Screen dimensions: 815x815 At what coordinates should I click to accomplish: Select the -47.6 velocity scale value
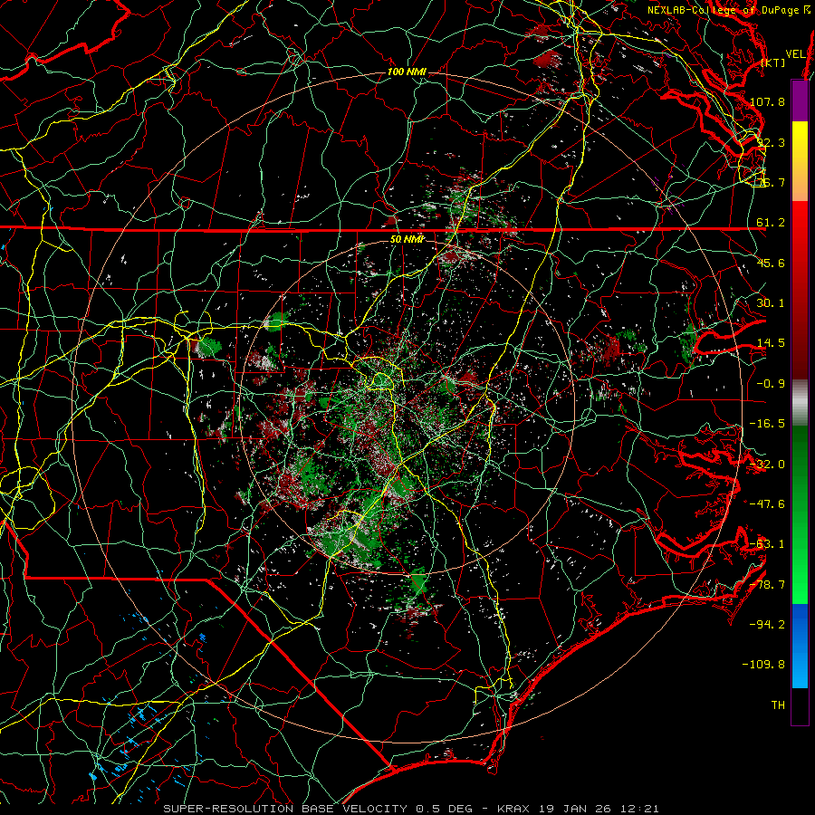coord(767,504)
